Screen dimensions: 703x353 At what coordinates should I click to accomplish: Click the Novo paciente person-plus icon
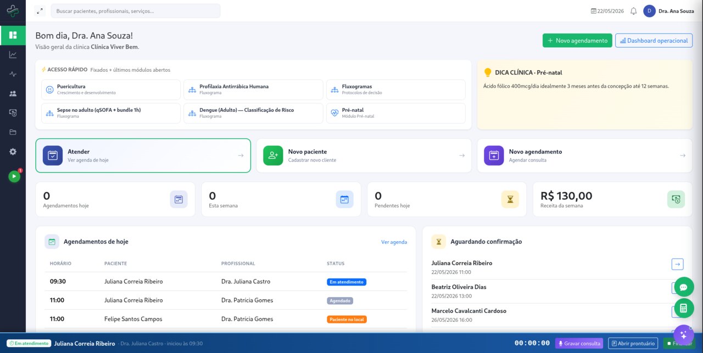click(273, 156)
